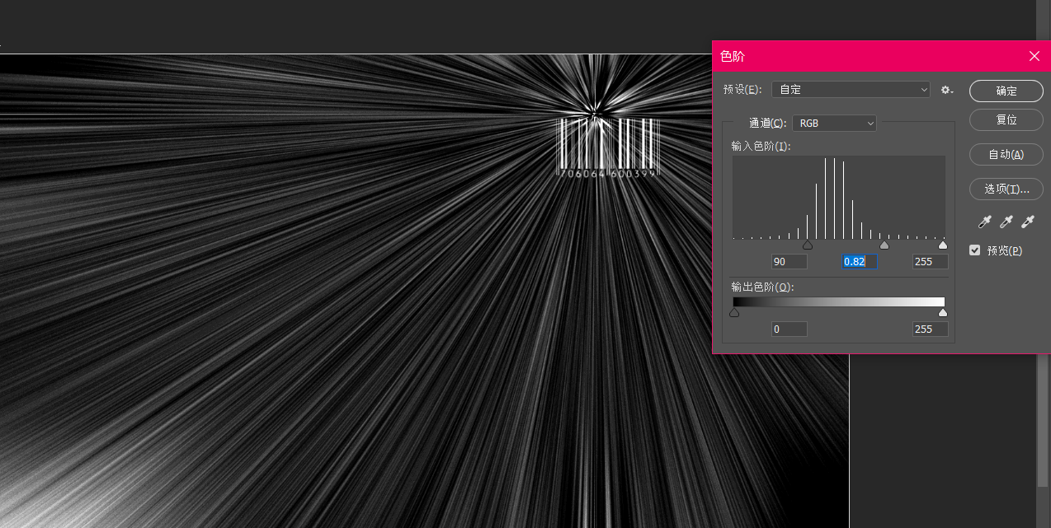This screenshot has width=1051, height=528.
Task: Click the histogram graph in Levels dialog
Action: (839, 198)
